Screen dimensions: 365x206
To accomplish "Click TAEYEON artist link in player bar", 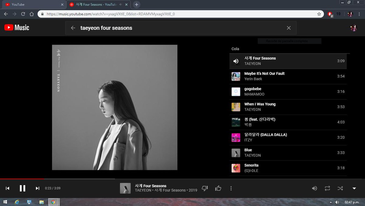I will [x=143, y=190].
